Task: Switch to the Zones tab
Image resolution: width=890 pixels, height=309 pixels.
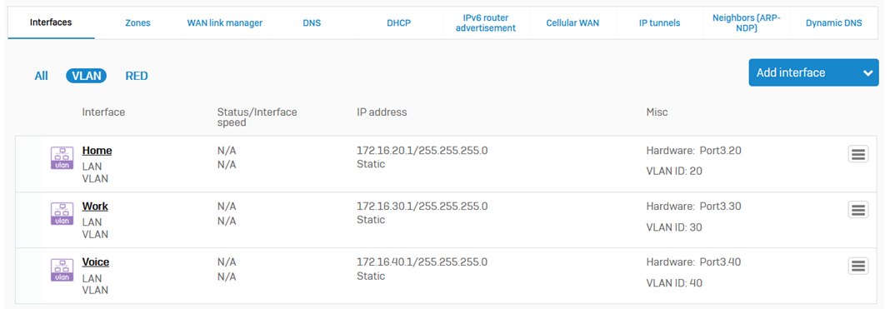Action: point(138,23)
